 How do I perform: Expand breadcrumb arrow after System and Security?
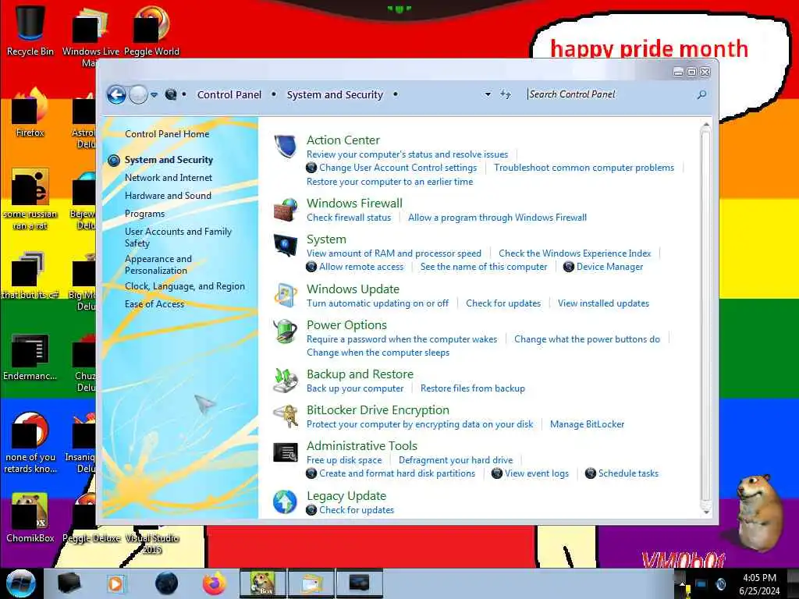click(395, 94)
